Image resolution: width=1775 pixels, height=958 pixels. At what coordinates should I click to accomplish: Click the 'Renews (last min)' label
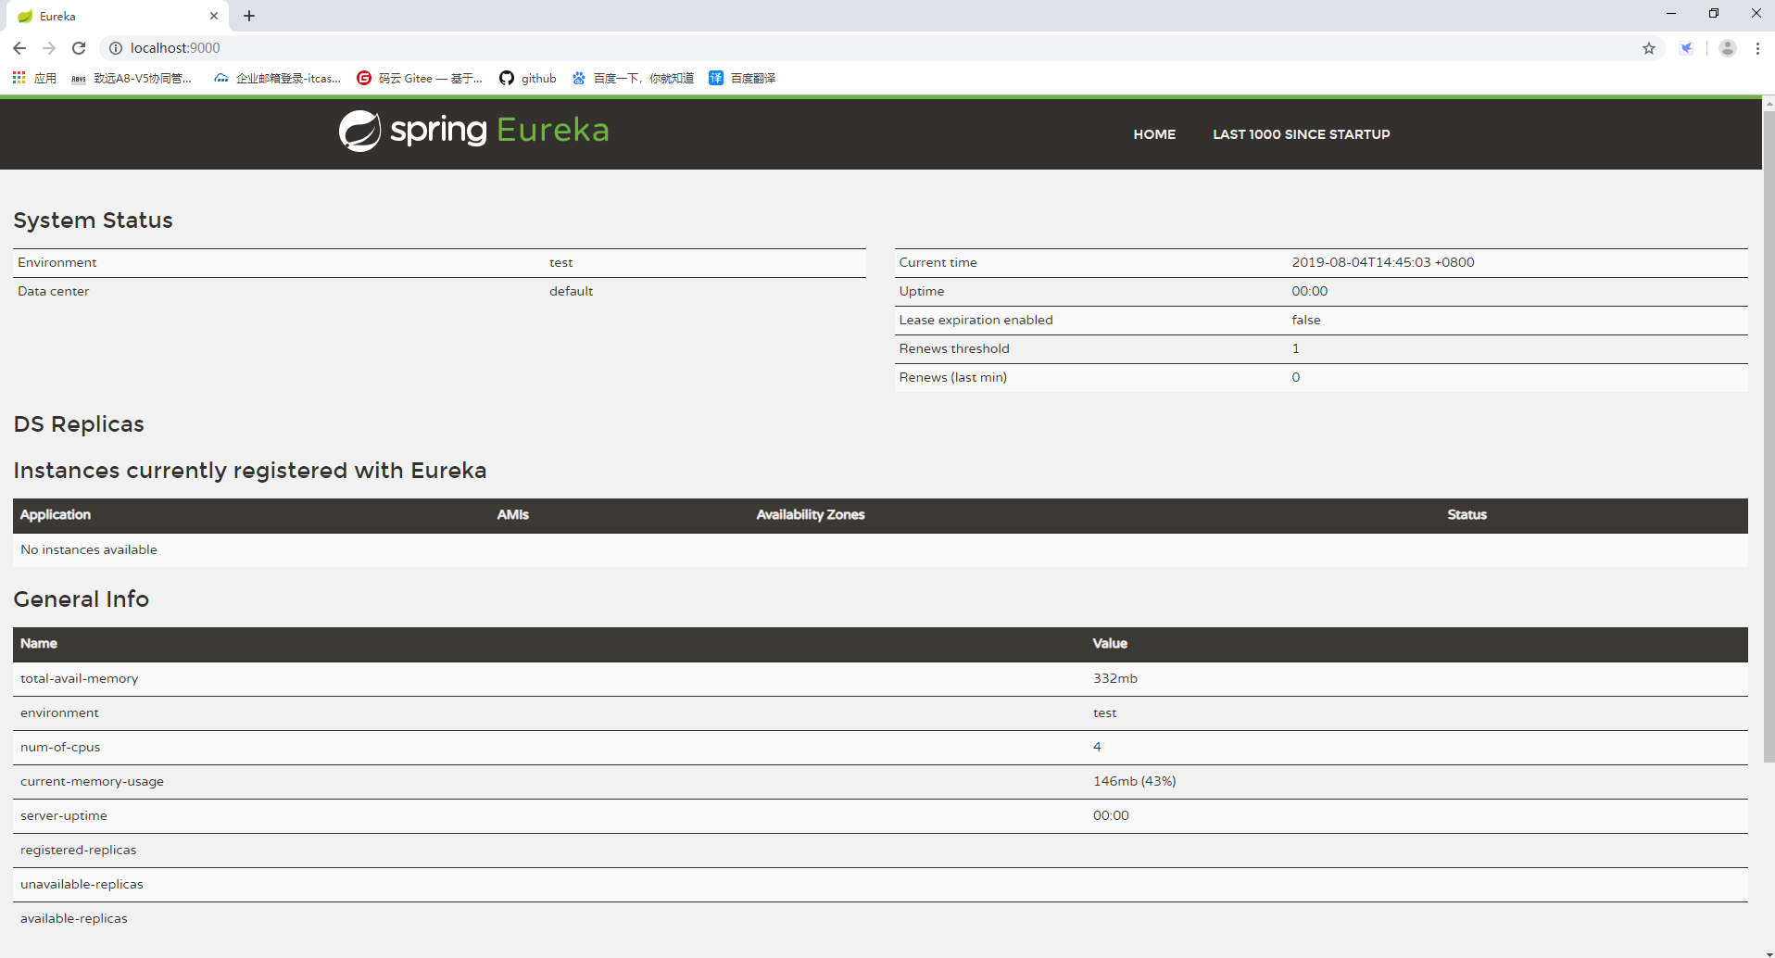coord(953,377)
